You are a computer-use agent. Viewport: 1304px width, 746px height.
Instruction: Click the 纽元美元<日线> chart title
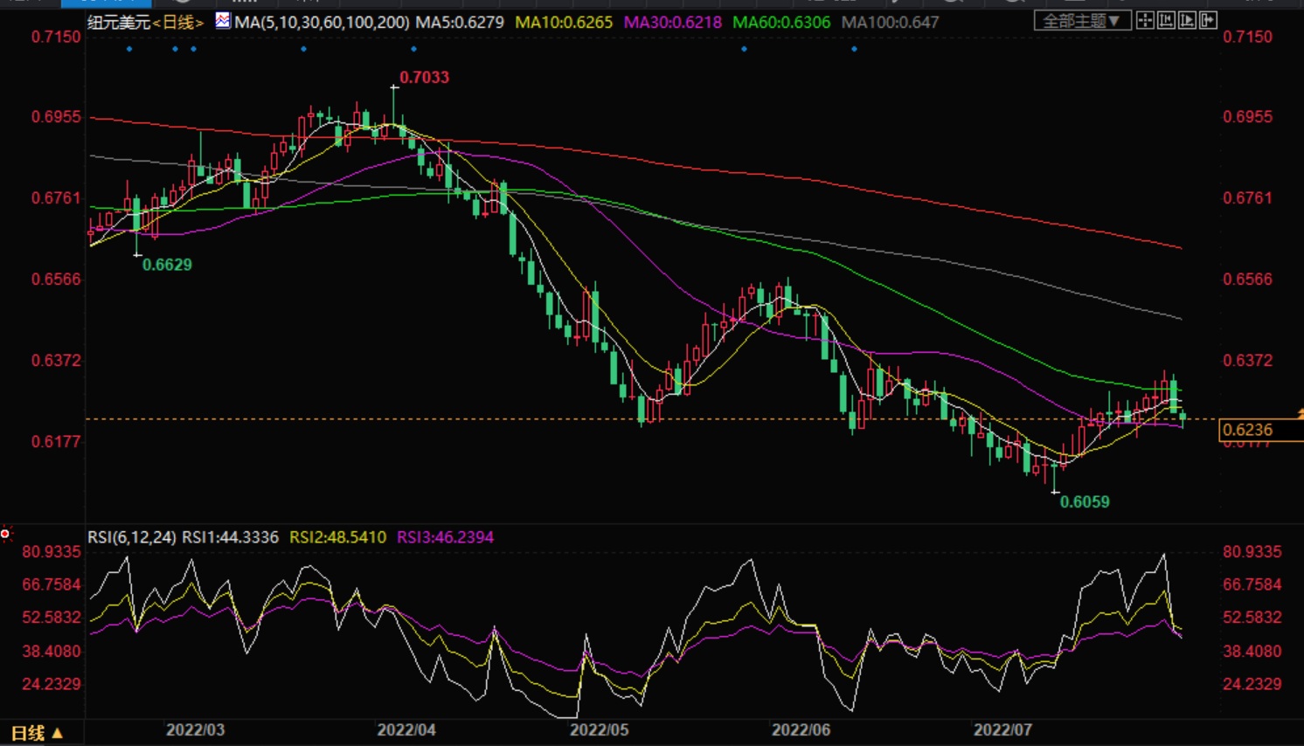[145, 22]
